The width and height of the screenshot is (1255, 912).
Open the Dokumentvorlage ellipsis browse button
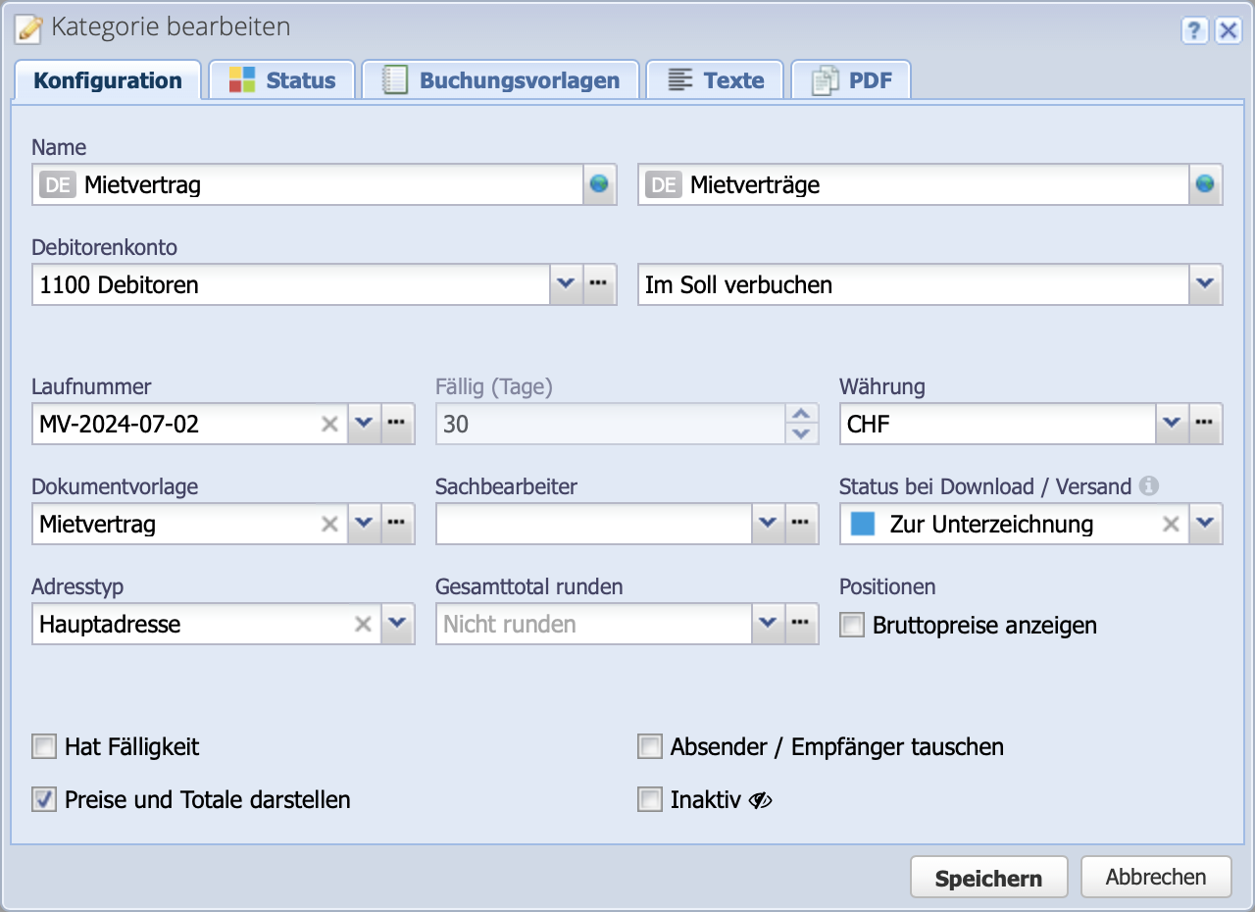(397, 524)
